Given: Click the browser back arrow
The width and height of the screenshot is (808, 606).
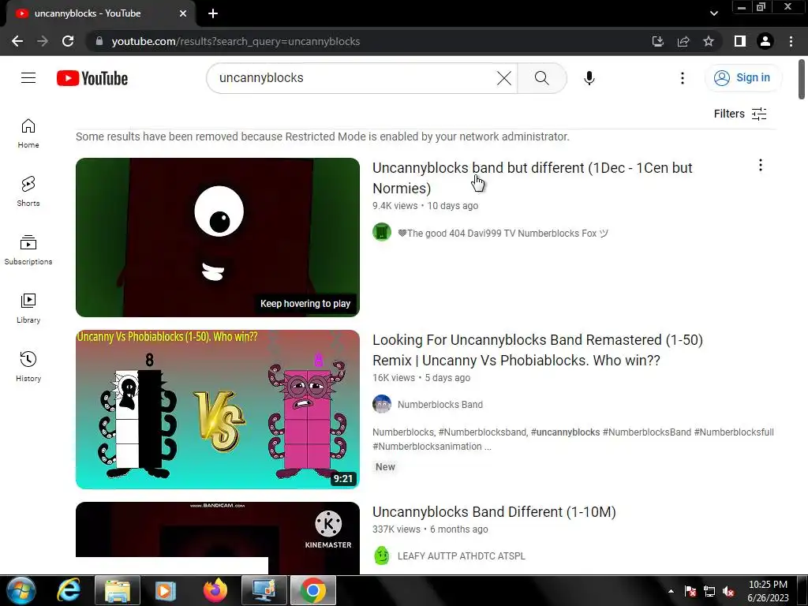Looking at the screenshot, I should (17, 41).
